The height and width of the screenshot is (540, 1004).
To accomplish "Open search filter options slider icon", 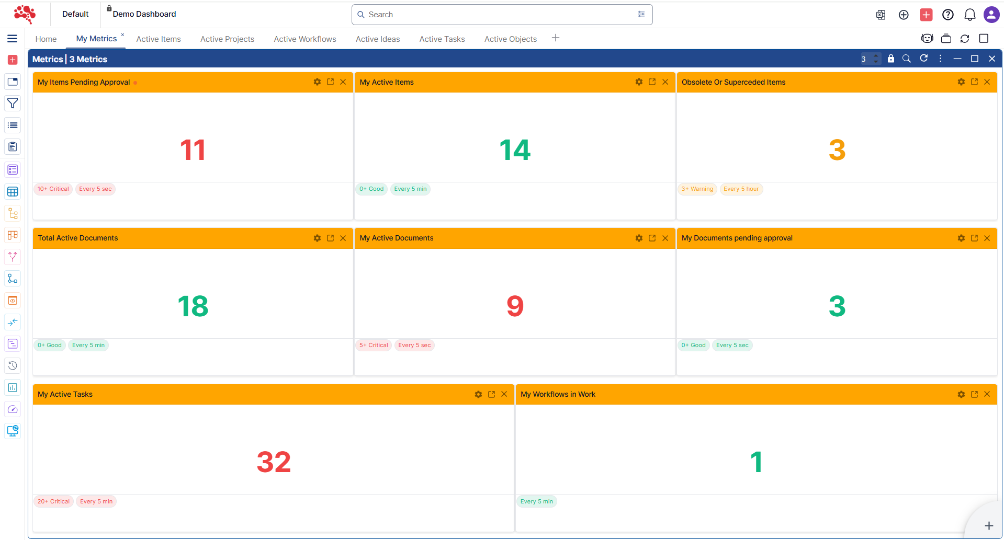I will coord(641,15).
